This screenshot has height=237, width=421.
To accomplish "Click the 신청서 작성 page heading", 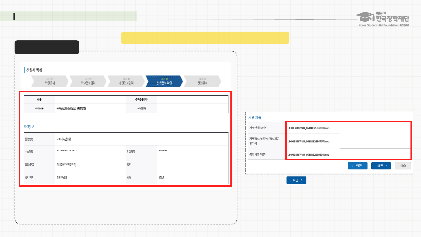I will [34, 70].
